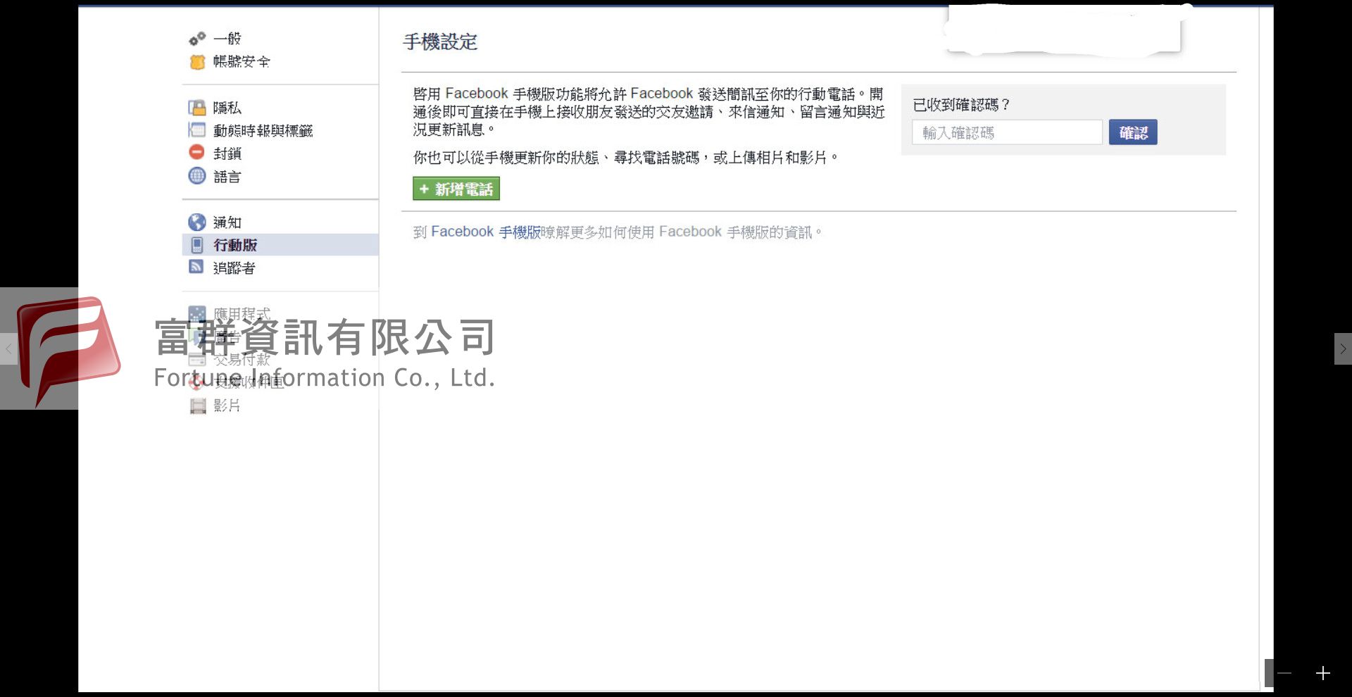
Task: Open the 帳號安全 settings section
Action: click(242, 62)
